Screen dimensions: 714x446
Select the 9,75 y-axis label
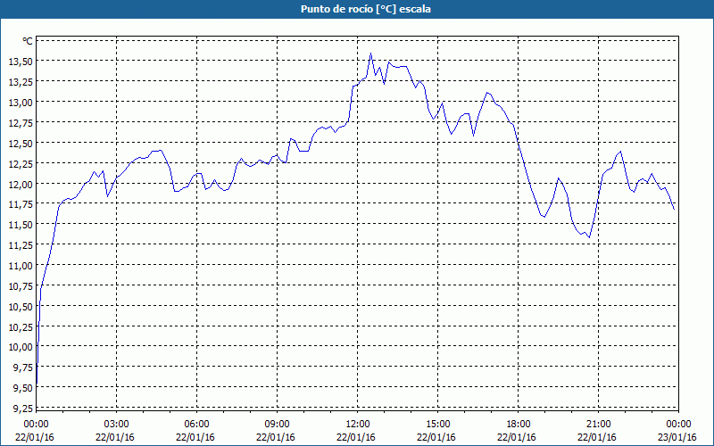pos(22,368)
